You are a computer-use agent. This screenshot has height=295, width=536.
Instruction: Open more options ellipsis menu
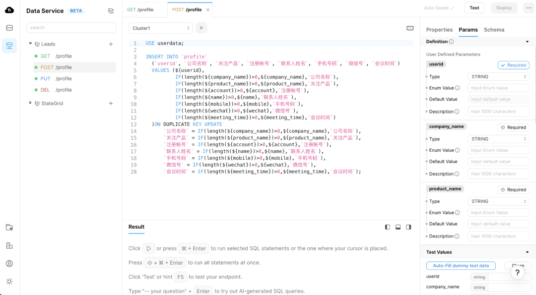(x=529, y=8)
